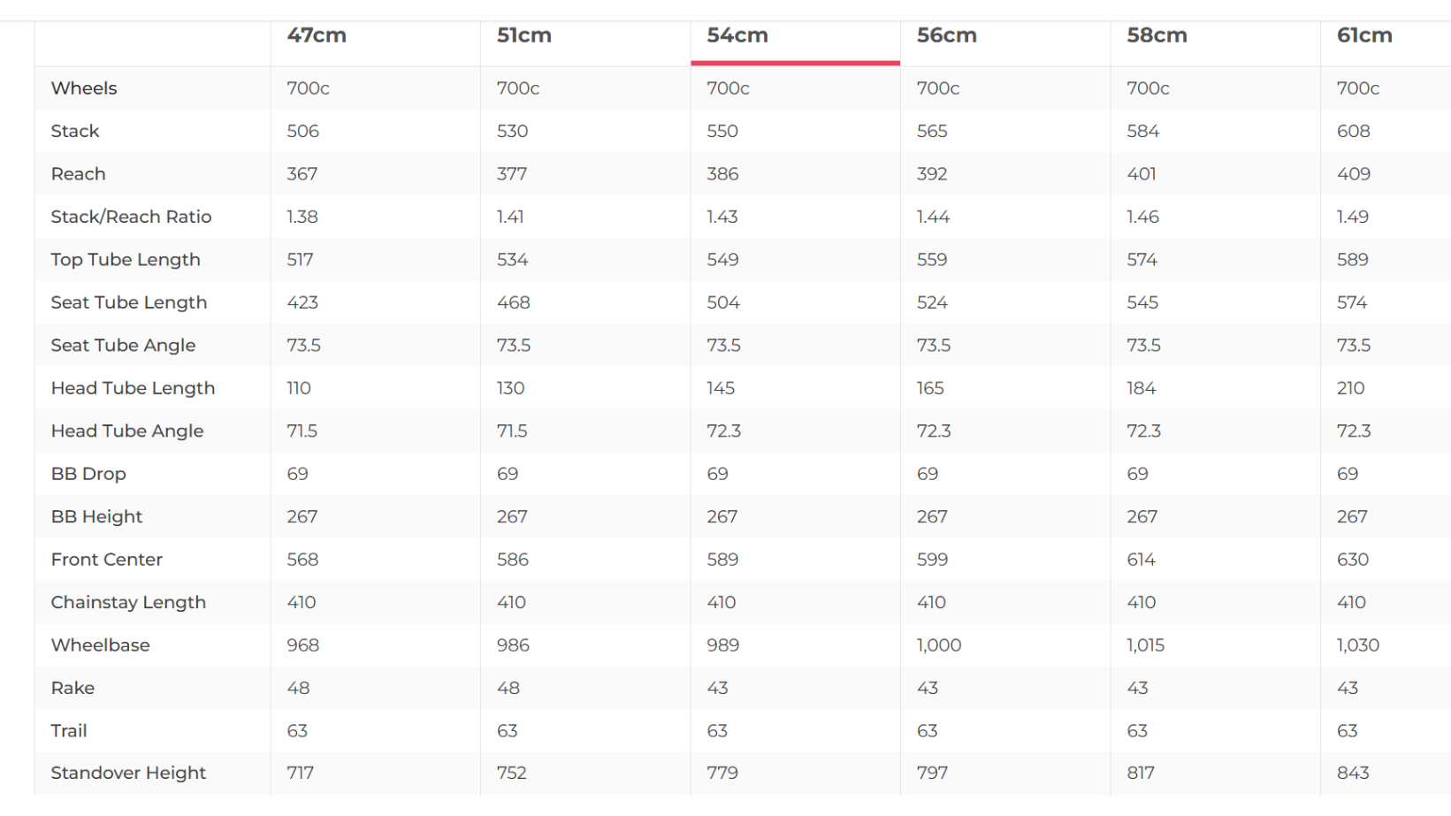The width and height of the screenshot is (1451, 816).
Task: Click the BB Drop row label
Action: [x=88, y=474]
